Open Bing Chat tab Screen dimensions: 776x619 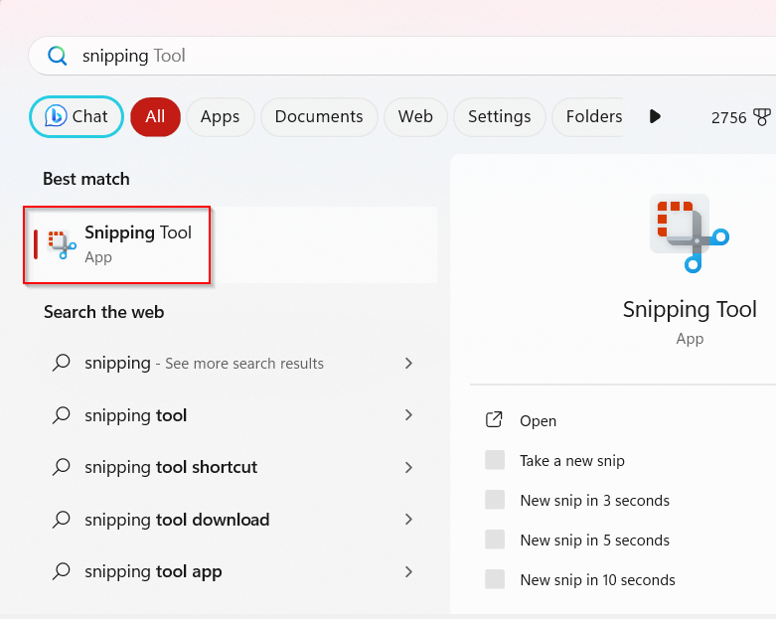click(77, 117)
